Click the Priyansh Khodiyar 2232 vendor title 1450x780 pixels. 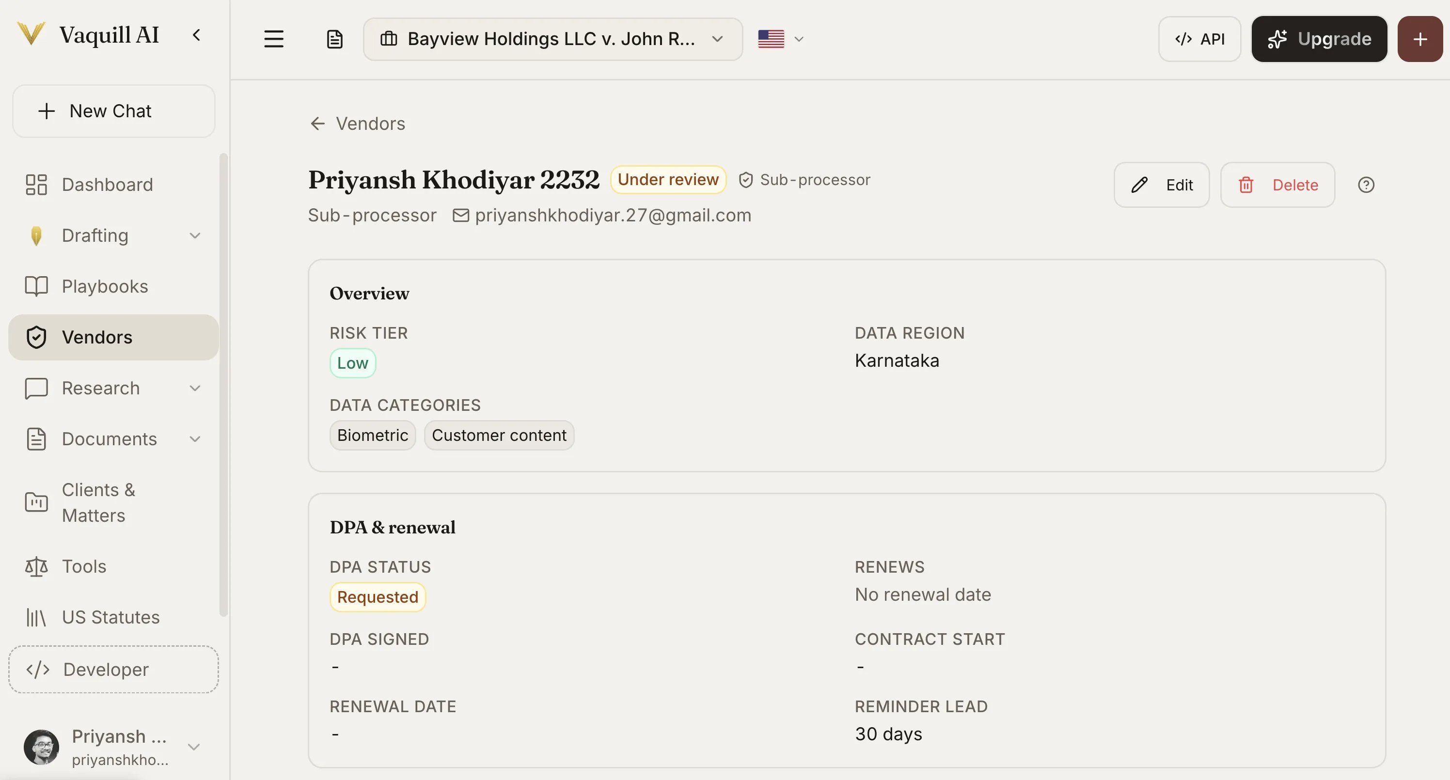click(454, 180)
